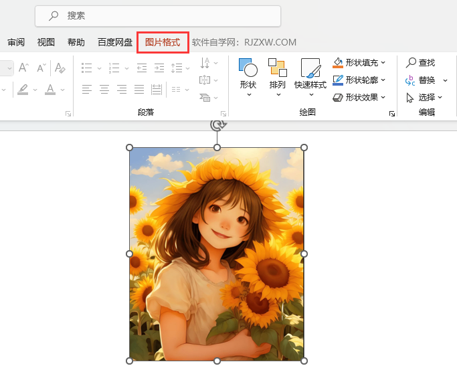Open the 排列 arrange menu
The width and height of the screenshot is (457, 382).
click(277, 77)
